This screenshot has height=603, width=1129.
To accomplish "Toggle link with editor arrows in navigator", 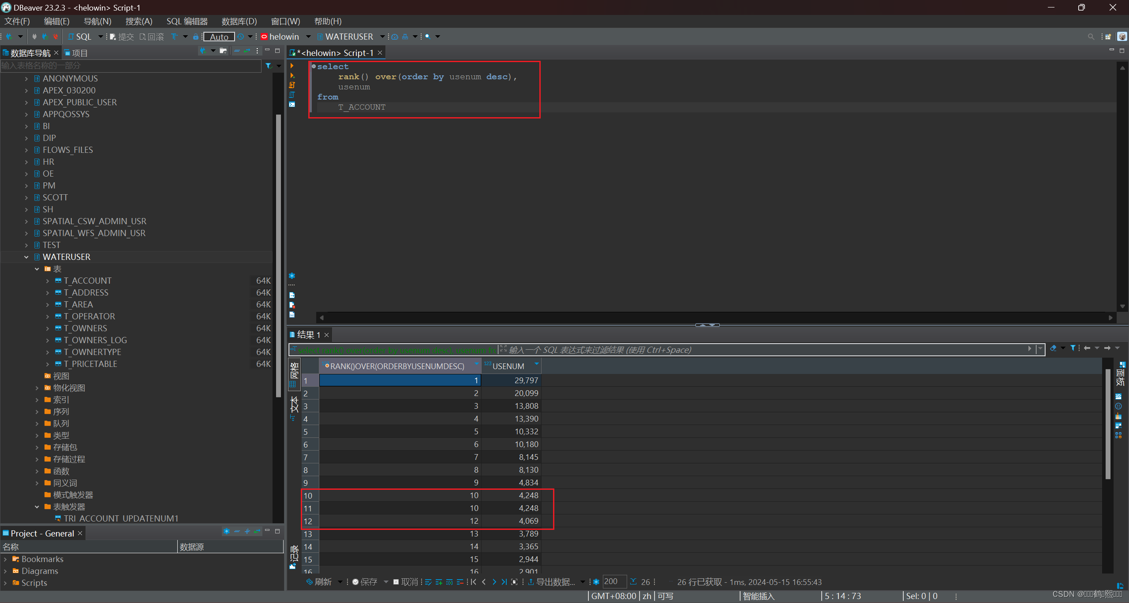I will (247, 52).
